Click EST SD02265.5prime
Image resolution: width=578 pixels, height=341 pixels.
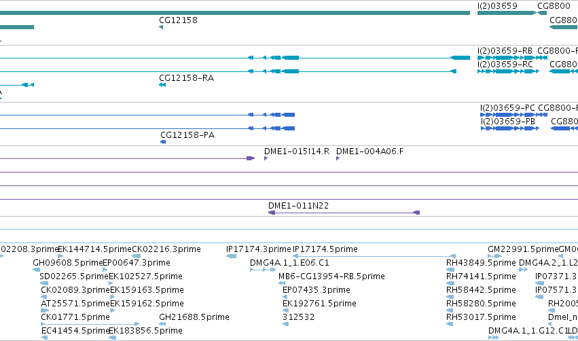tap(74, 276)
